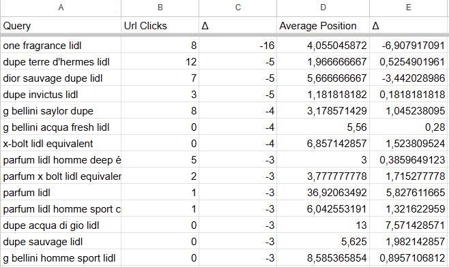The width and height of the screenshot is (449, 267).
Task: Click the 'Url Clicks' header cell
Action: (x=160, y=26)
